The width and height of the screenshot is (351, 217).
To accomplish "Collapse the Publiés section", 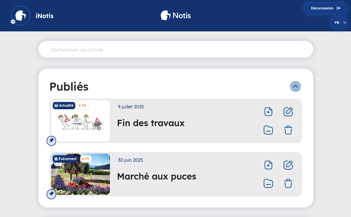I will tap(295, 86).
